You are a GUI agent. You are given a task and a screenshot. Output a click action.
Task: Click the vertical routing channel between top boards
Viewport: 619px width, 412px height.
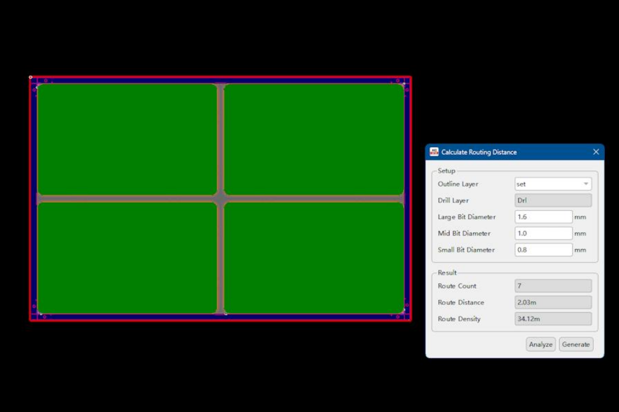pyautogui.click(x=221, y=140)
